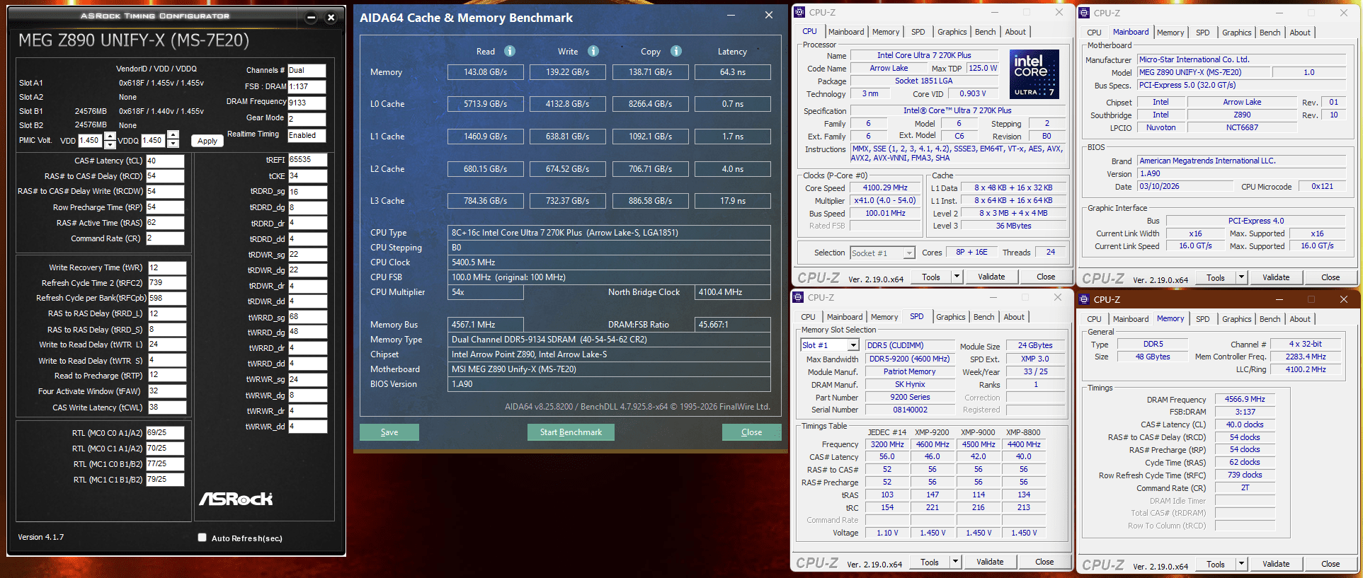Open the Bench tab in CPU-Z CPU-tab window

(x=985, y=32)
